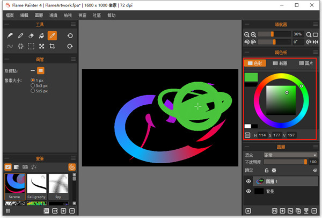Toggle visibility of the 背景 layer

(x=248, y=191)
